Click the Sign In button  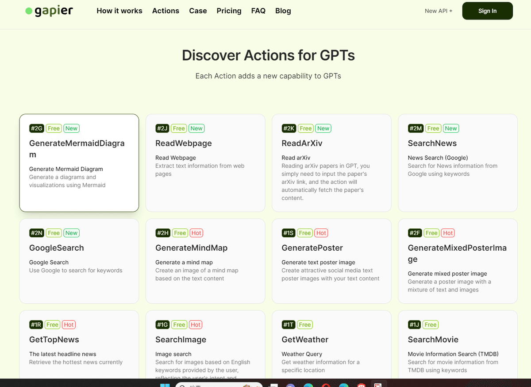pos(487,11)
